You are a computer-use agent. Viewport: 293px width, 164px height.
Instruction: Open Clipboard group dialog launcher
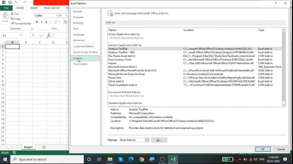[32, 29]
